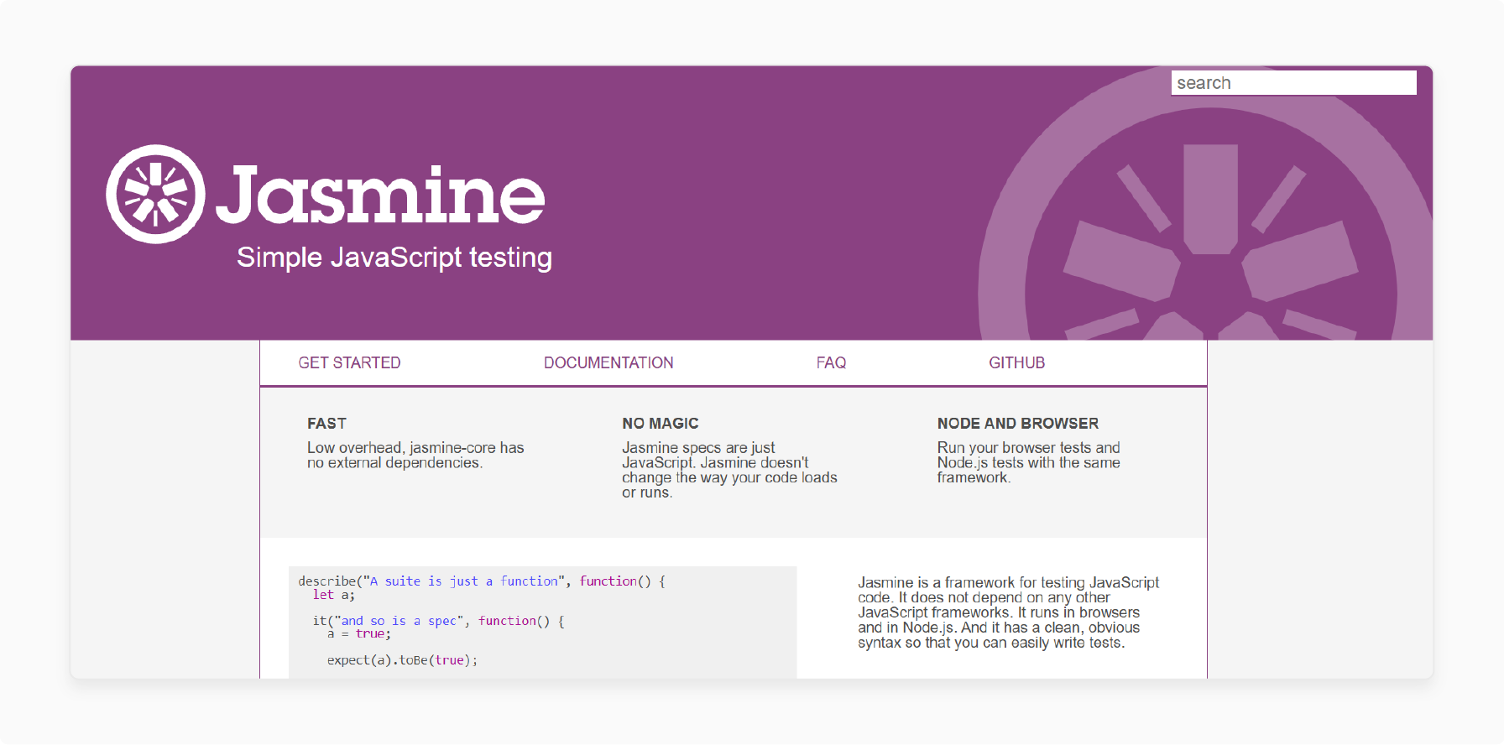The width and height of the screenshot is (1504, 745).
Task: Click the NO MAGIC feature heading
Action: tap(661, 424)
